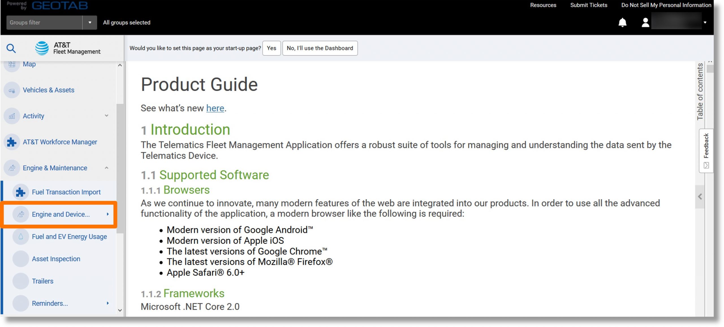Collapse the side panel with the left chevron
Viewport: 724px width, 327px height.
(x=700, y=197)
